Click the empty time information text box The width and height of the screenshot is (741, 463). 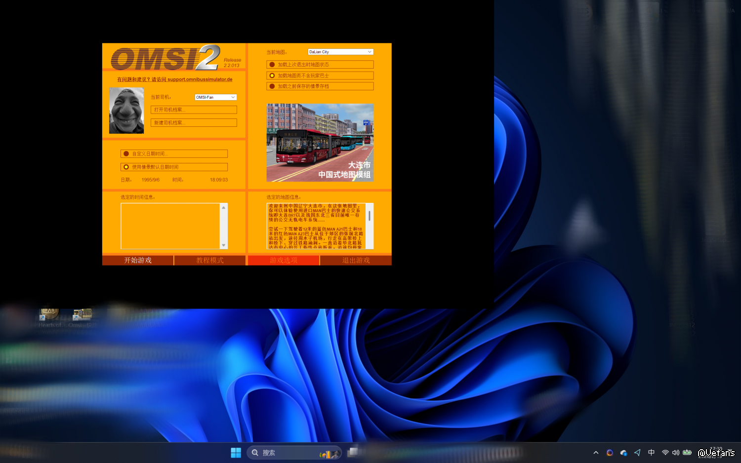click(170, 226)
